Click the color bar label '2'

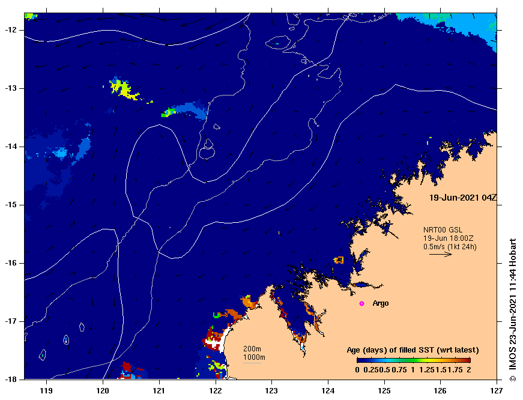coord(469,369)
